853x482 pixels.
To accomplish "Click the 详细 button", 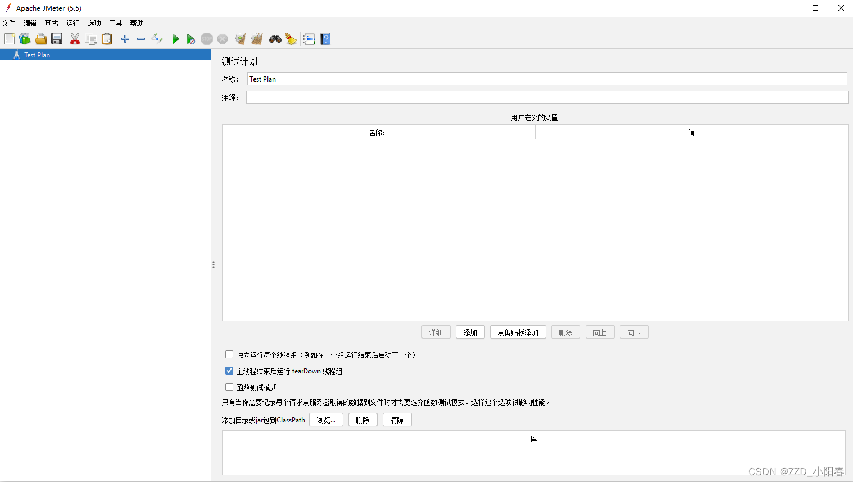I will coord(436,332).
